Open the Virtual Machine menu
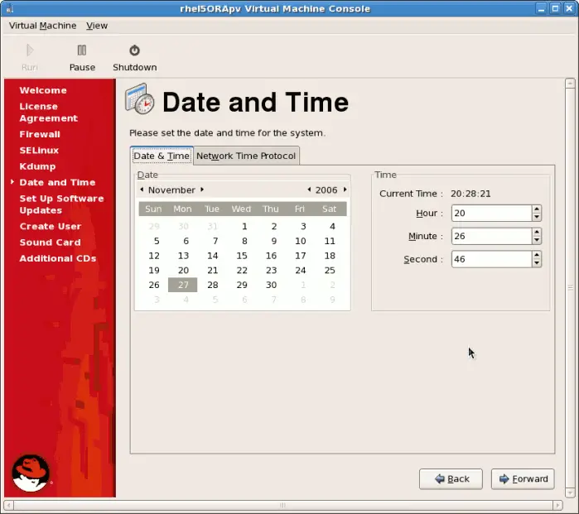579x514 pixels. click(42, 26)
